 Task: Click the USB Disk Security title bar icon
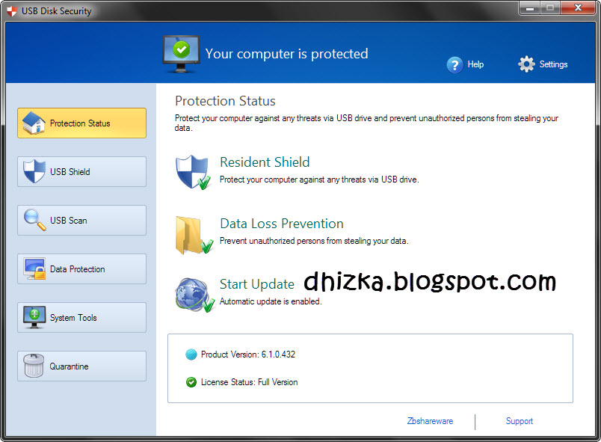12,11
